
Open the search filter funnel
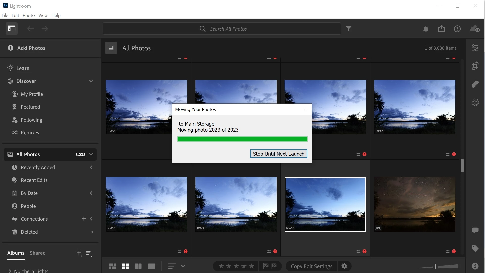pyautogui.click(x=349, y=29)
